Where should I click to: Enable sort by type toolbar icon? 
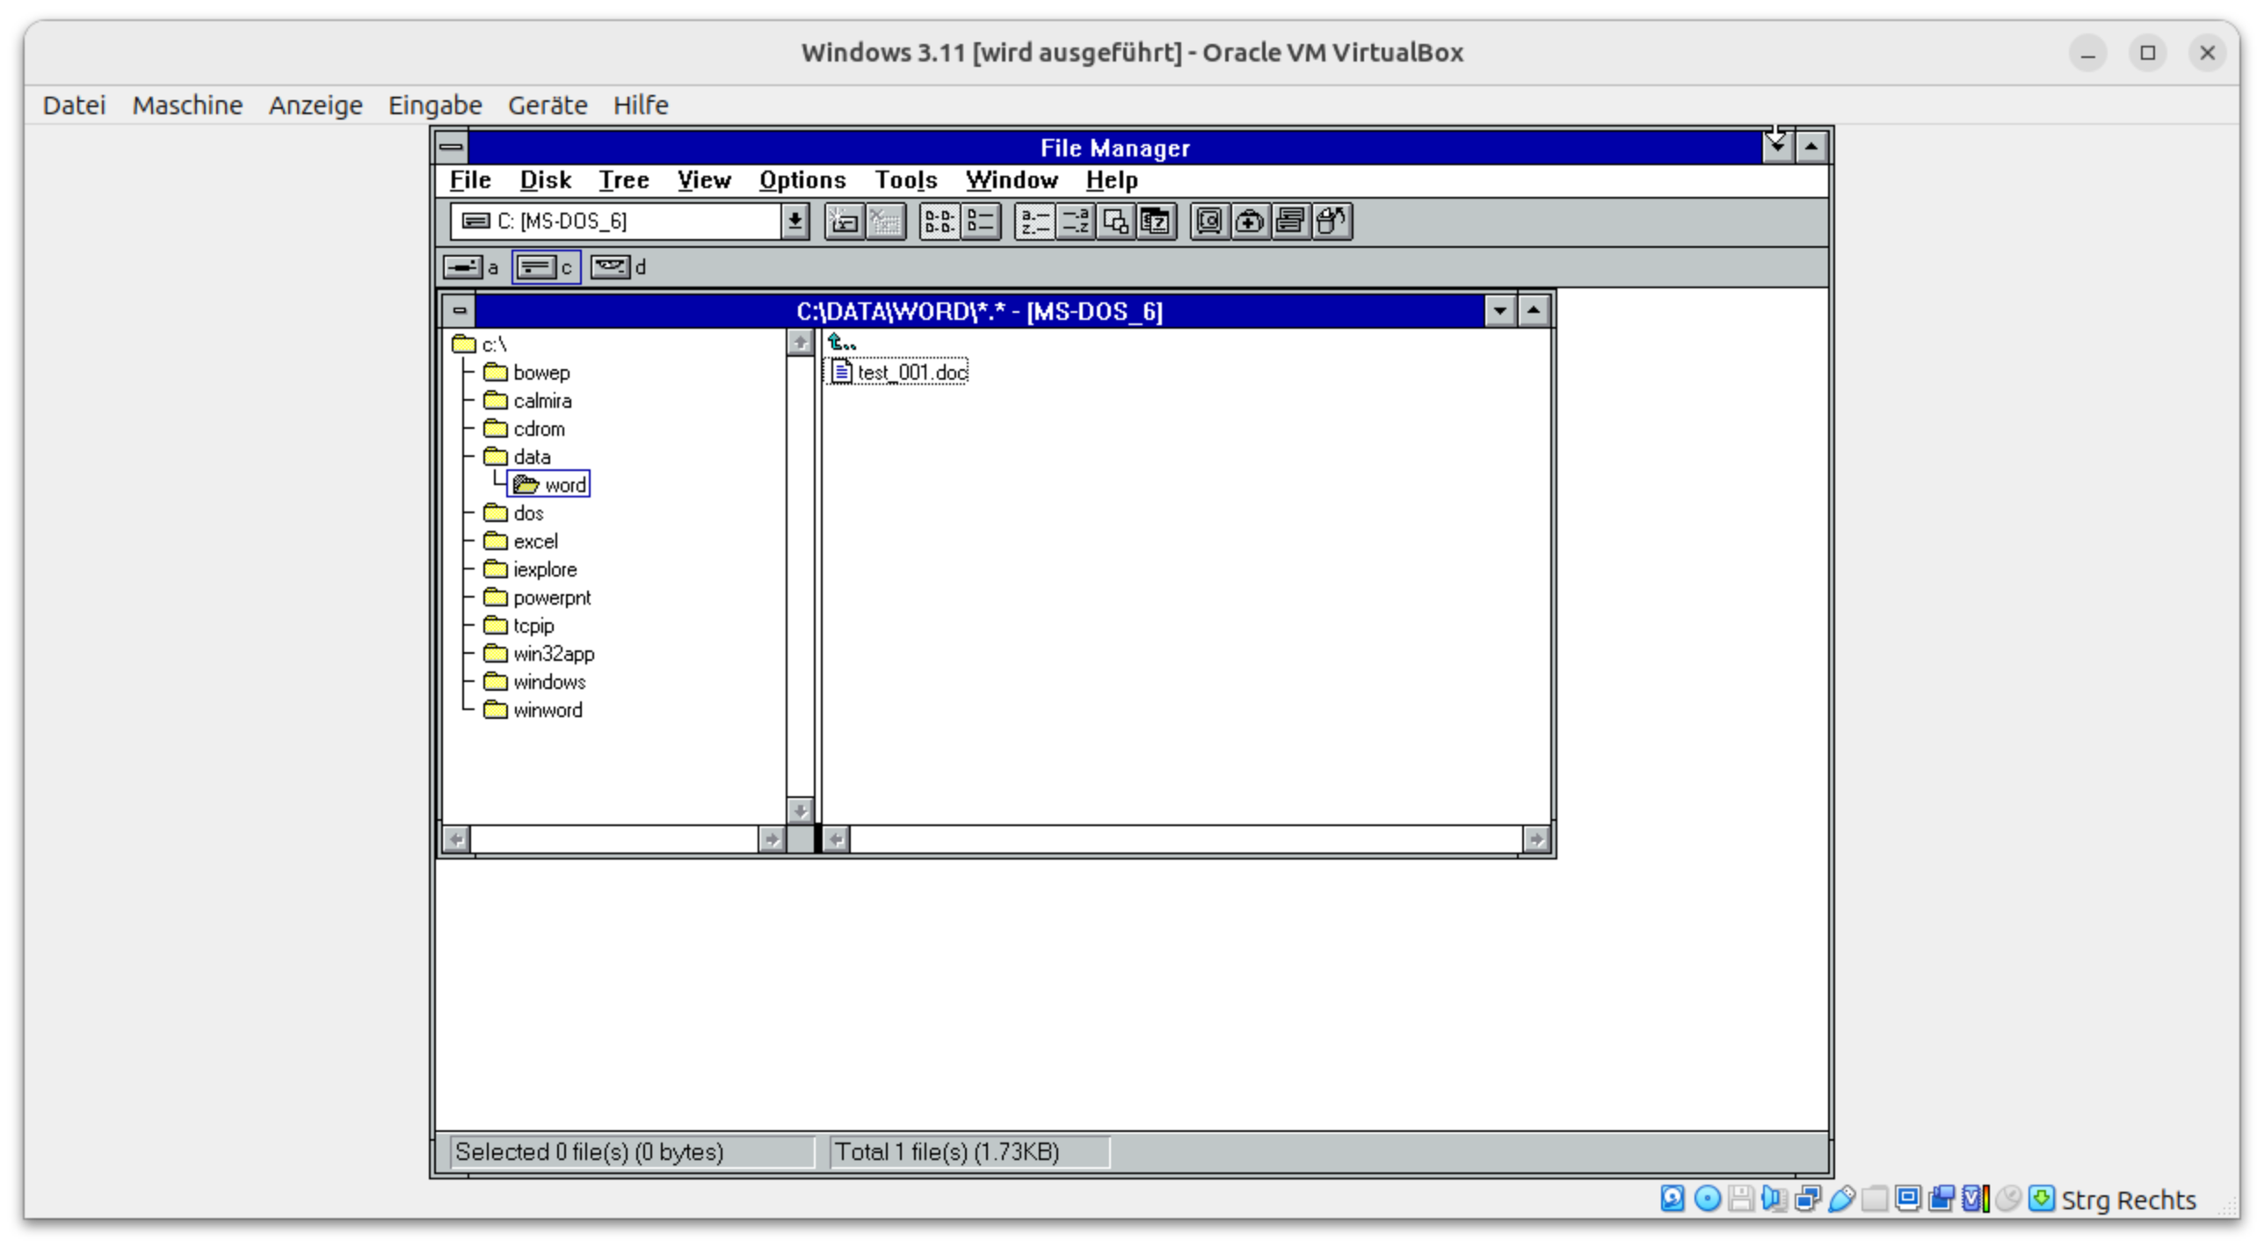pos(1075,221)
